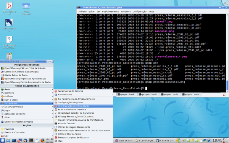Expand the Acessibilidade submenu

(x=84, y=95)
